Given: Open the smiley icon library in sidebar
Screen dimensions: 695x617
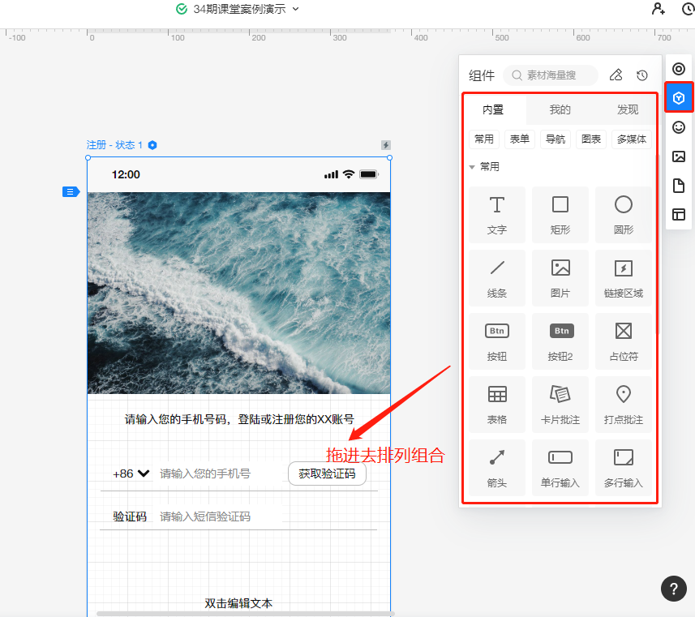Looking at the screenshot, I should pyautogui.click(x=679, y=127).
